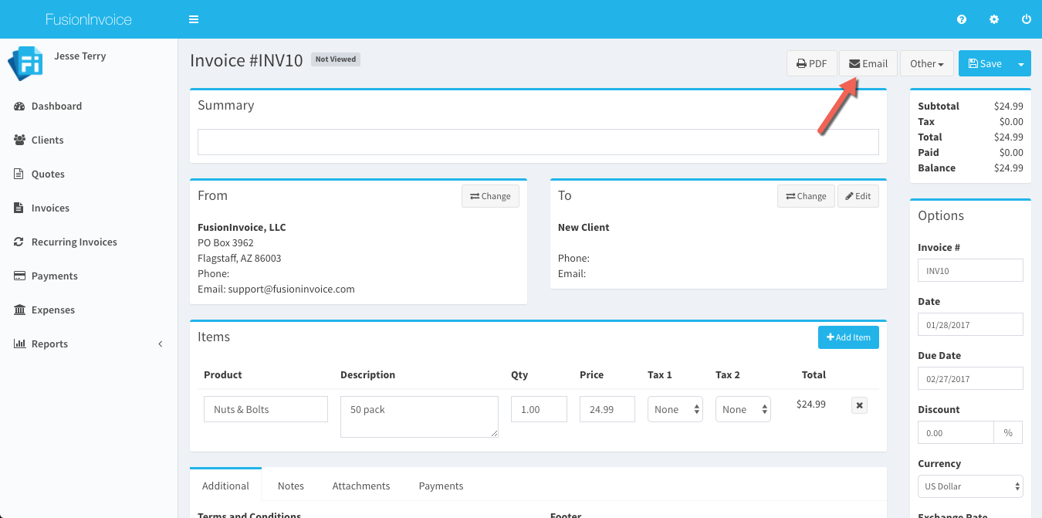
Task: Delete item row with X icon
Action: [859, 405]
